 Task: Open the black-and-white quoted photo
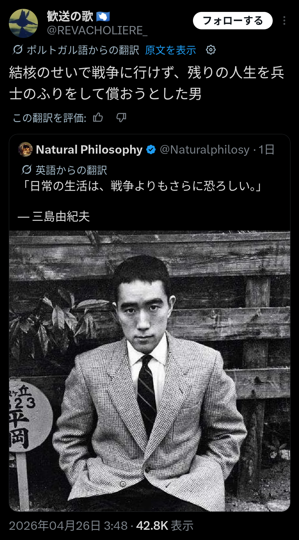pyautogui.click(x=149, y=371)
